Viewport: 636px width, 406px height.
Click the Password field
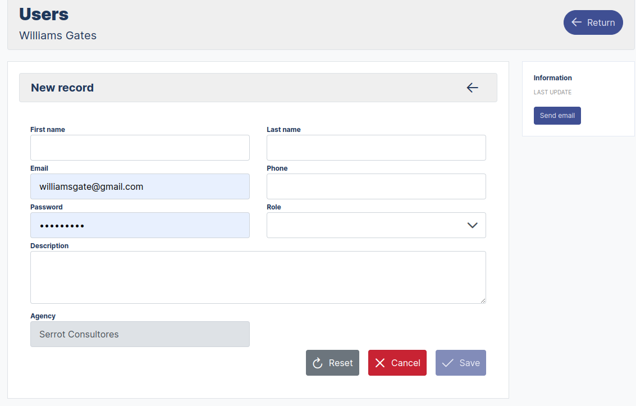(140, 225)
